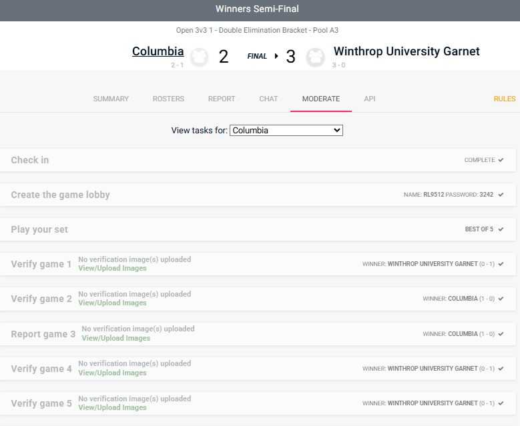Click Winthrop's 3 - 0 record

click(x=338, y=65)
